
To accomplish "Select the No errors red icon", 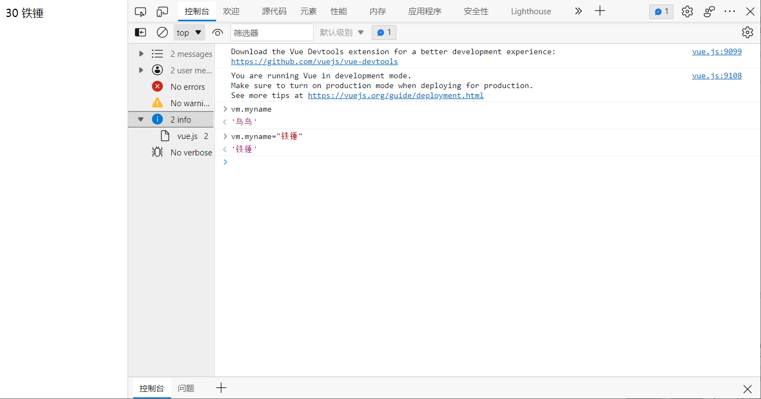I will click(x=158, y=86).
